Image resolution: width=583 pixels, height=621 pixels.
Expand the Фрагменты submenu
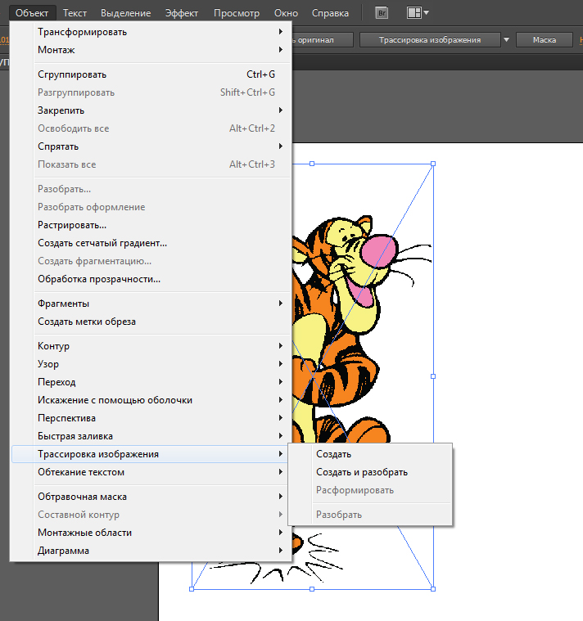click(151, 304)
